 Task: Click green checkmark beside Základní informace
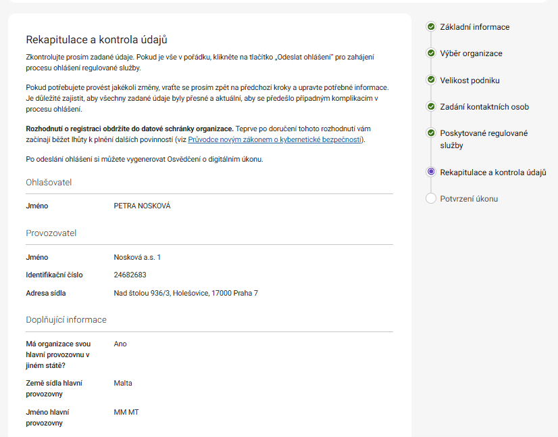(431, 27)
